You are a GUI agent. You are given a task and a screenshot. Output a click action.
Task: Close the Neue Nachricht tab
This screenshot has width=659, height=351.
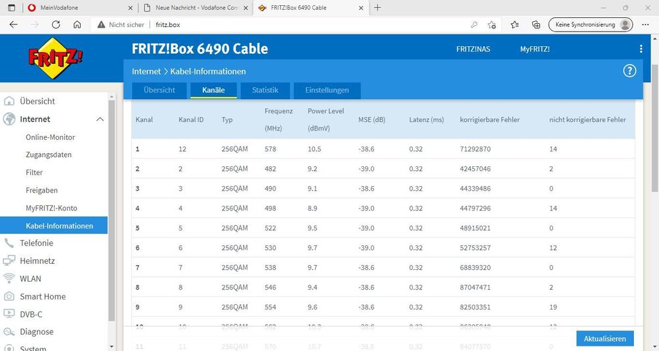[246, 7]
